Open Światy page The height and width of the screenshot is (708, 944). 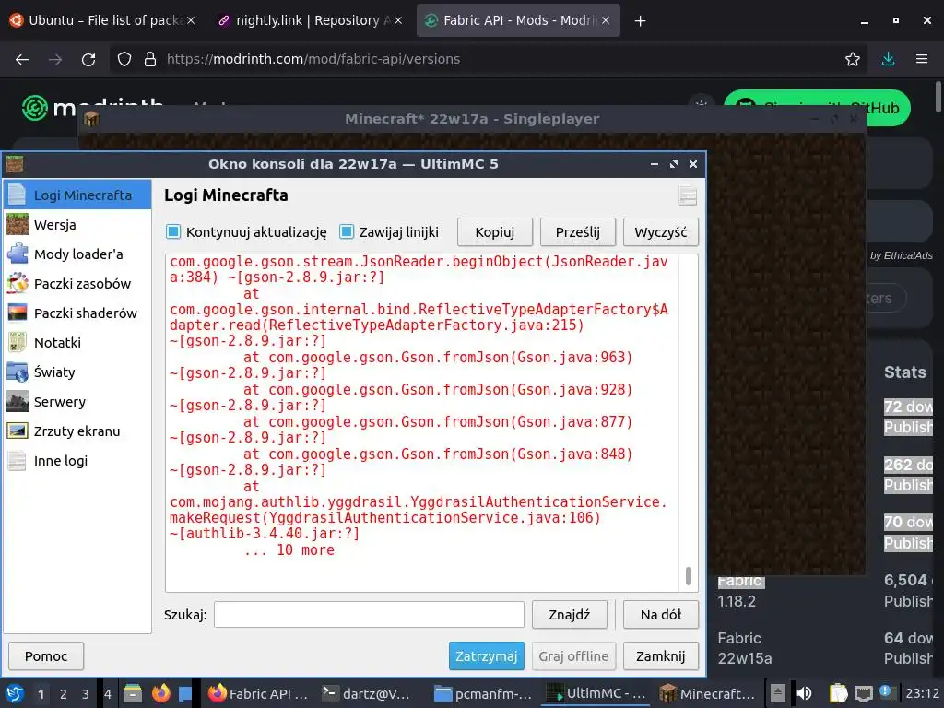click(77, 372)
